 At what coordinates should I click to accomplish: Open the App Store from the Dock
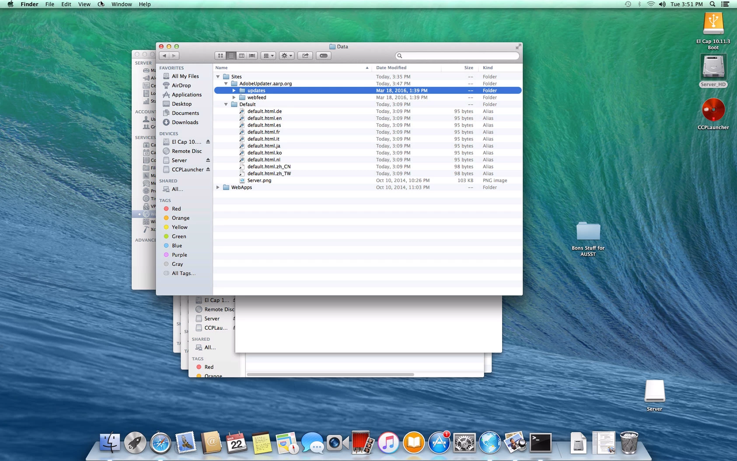[439, 443]
